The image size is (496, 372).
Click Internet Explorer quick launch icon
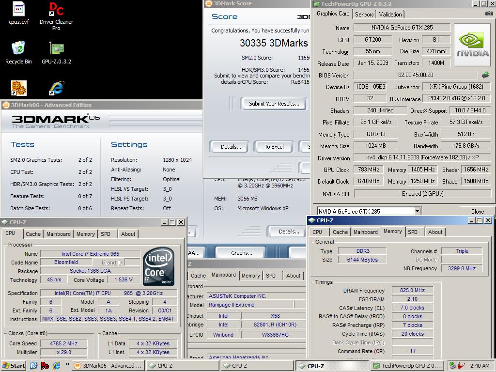[57, 366]
